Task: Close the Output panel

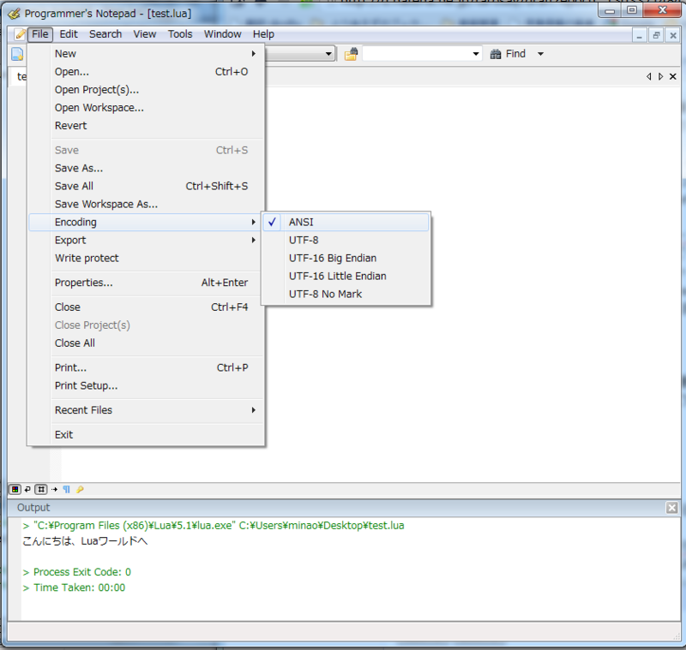Action: pos(671,508)
